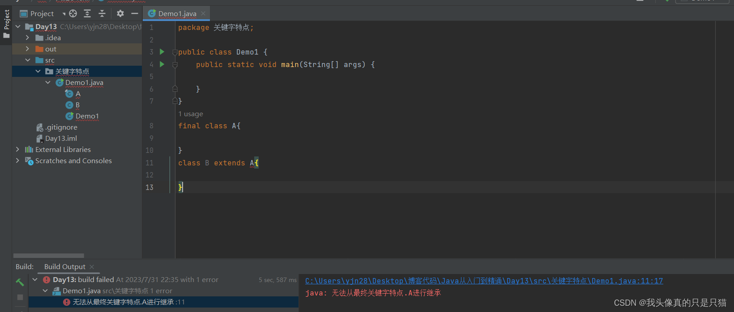Fold the main method block on line 4
This screenshot has height=312, width=734.
175,65
